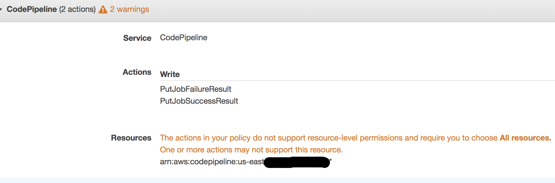
Task: Select the PutJobFailureResult action
Action: click(195, 89)
